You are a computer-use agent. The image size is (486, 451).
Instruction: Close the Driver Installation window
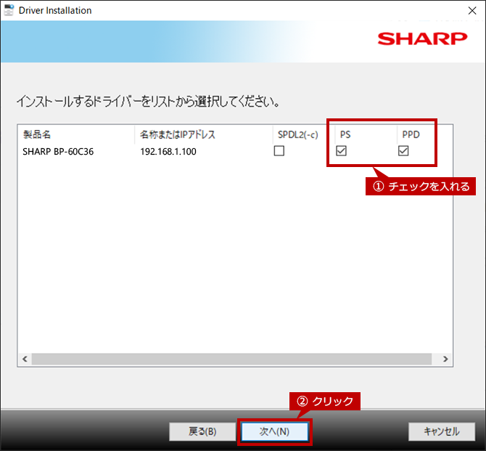(472, 11)
